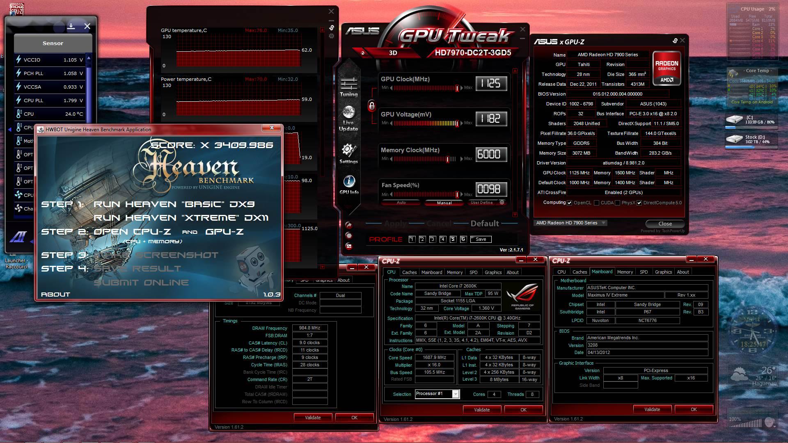Click the Sensor list scrollbar up arrow
The height and width of the screenshot is (443, 788).
tap(89, 58)
